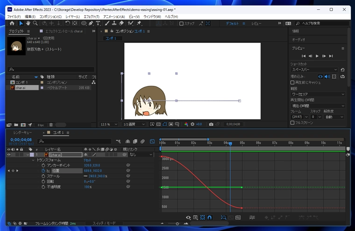Toggle the Graph Editor button in the timeline
355x231 pixels.
coord(152,141)
